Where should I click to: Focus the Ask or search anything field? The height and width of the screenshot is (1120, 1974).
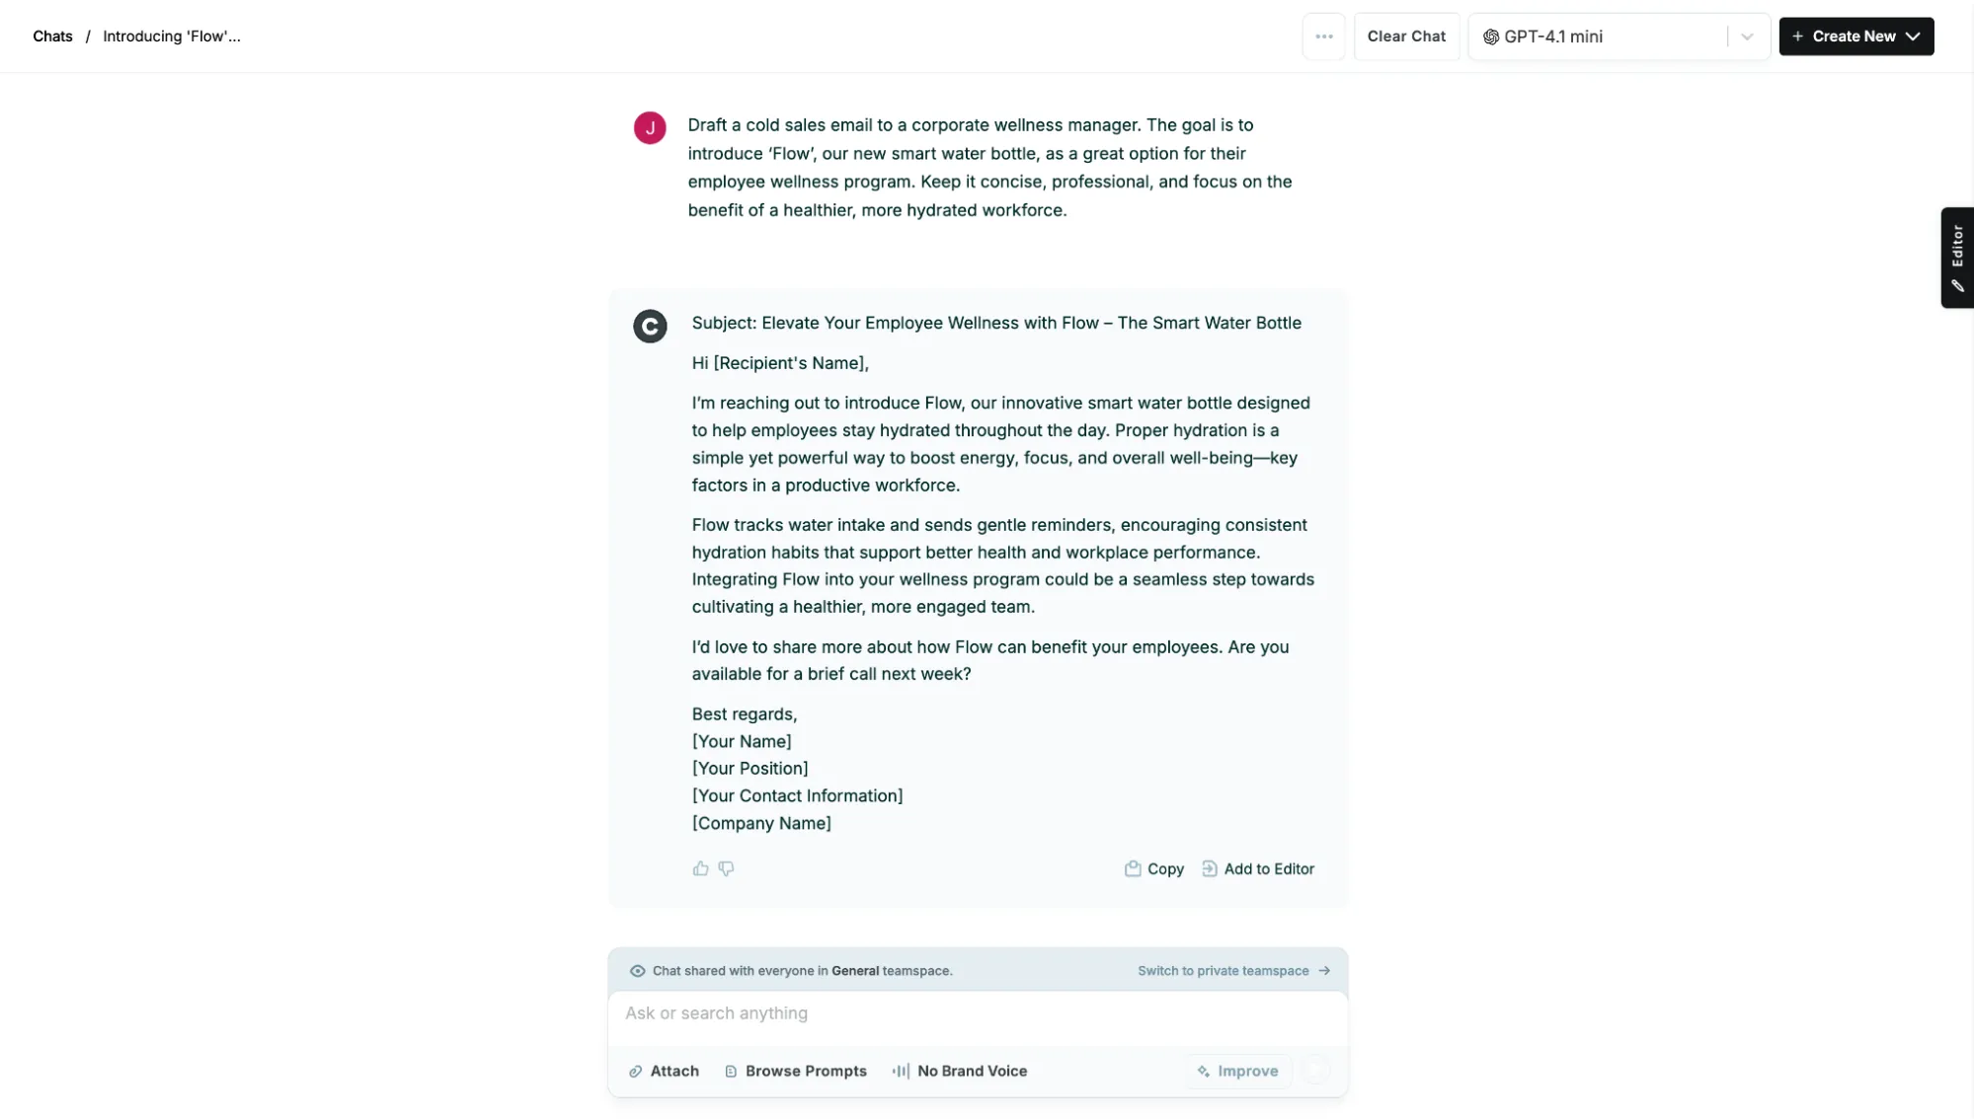(977, 1013)
